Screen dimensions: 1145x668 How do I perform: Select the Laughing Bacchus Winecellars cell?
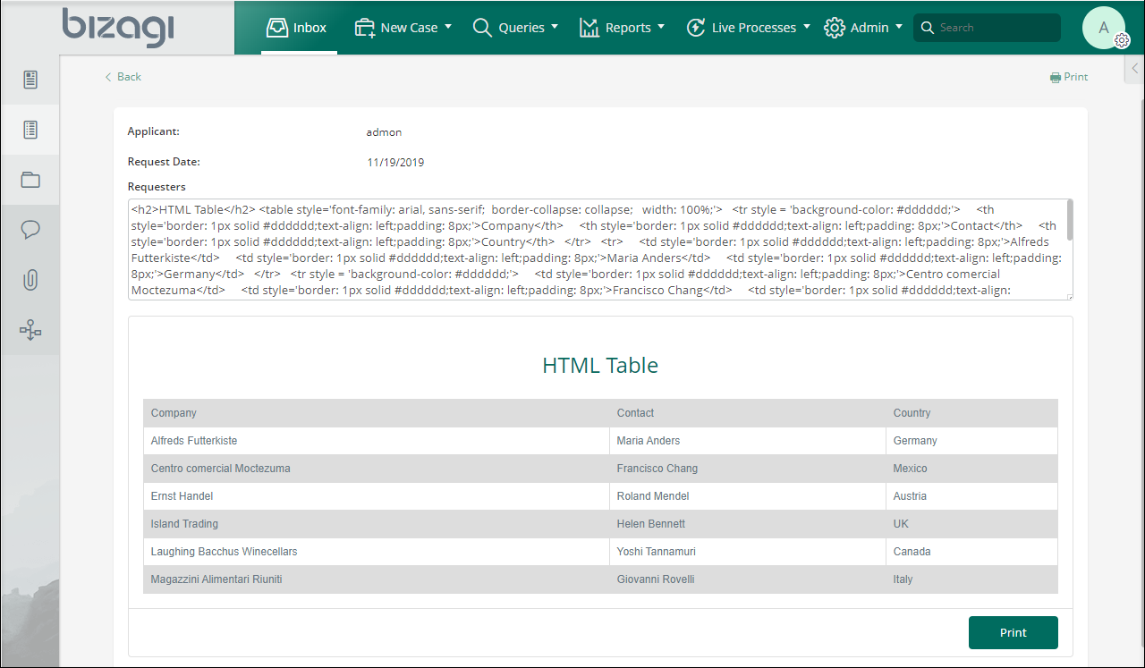pos(377,552)
